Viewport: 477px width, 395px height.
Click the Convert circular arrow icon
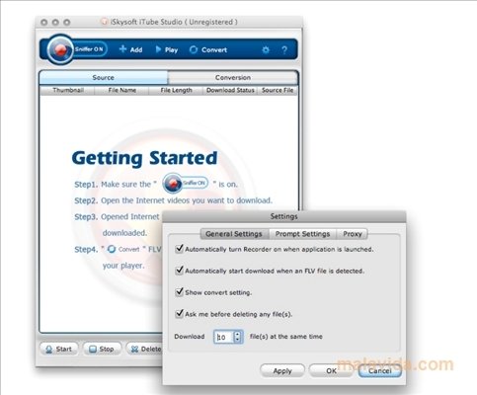(194, 49)
